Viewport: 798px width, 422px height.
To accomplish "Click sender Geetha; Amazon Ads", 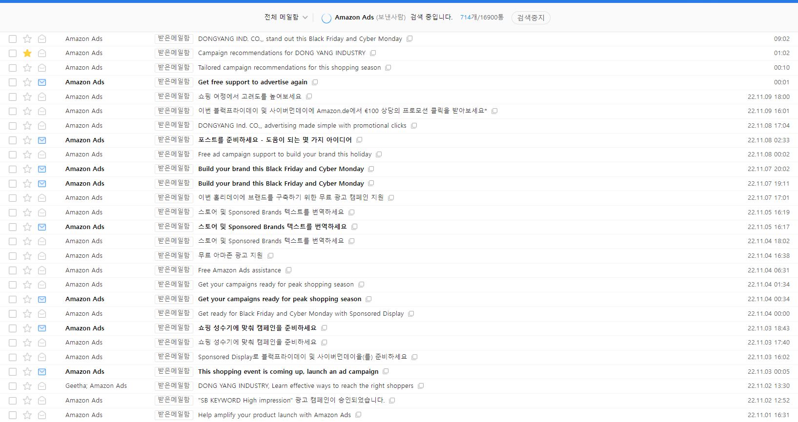I will [x=96, y=386].
